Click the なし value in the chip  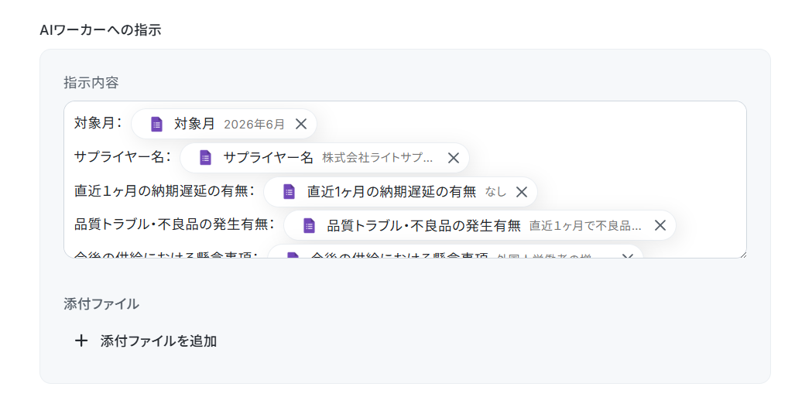pyautogui.click(x=495, y=192)
